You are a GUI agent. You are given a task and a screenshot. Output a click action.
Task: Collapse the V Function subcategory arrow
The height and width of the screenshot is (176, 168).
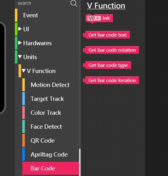(24, 71)
